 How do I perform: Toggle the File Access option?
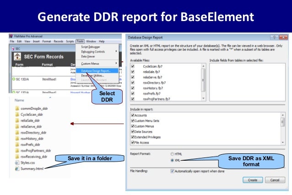pos(133,142)
